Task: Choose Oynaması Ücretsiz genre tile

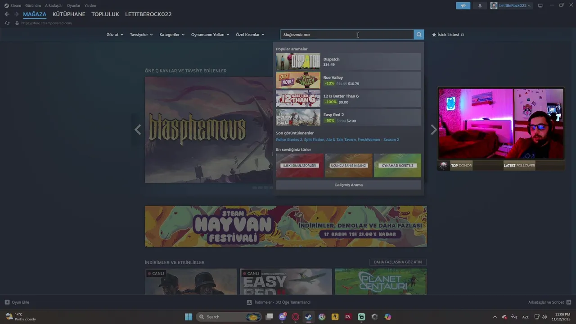Action: 397,165
